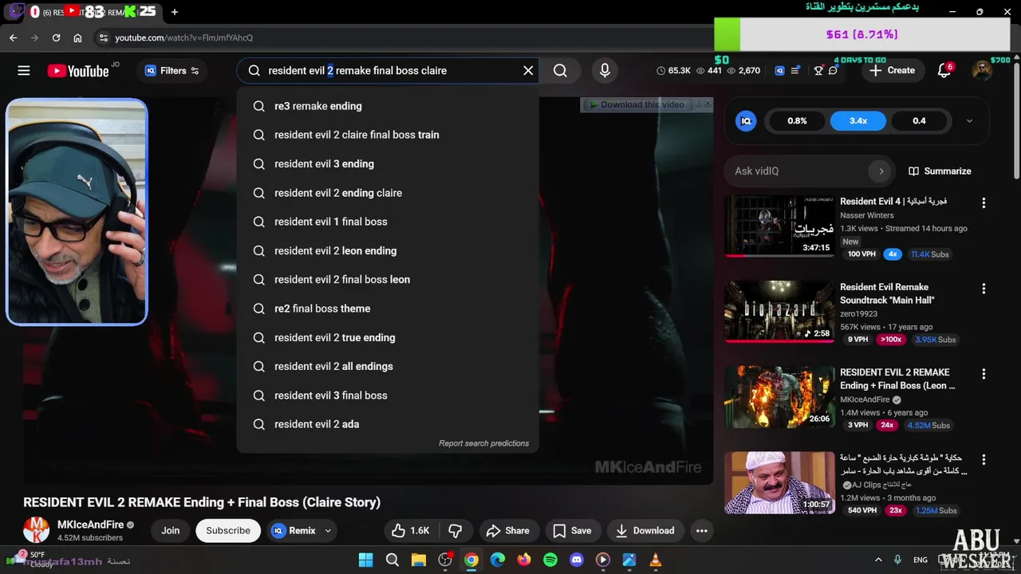Choose suggestion 'resident evil 2 final boss leon'
The height and width of the screenshot is (574, 1021).
[x=388, y=280]
